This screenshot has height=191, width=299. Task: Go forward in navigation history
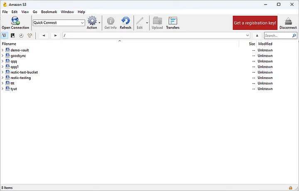pos(56,35)
